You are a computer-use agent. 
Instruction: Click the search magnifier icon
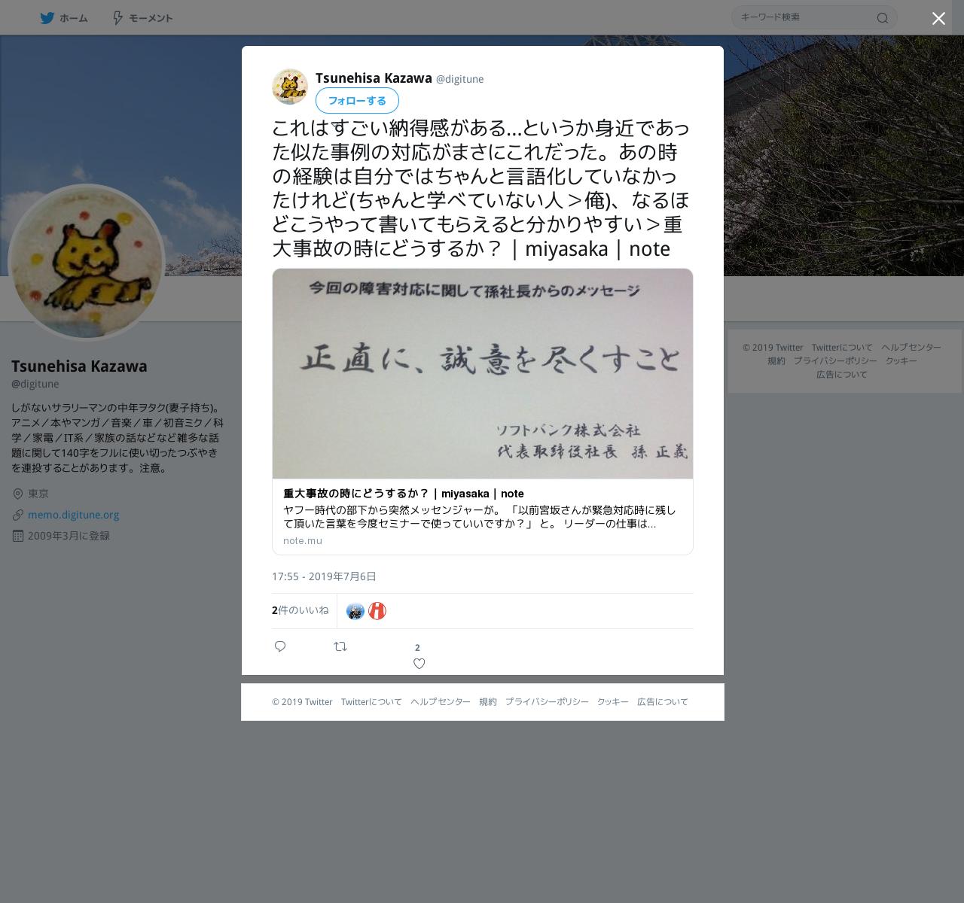[883, 18]
